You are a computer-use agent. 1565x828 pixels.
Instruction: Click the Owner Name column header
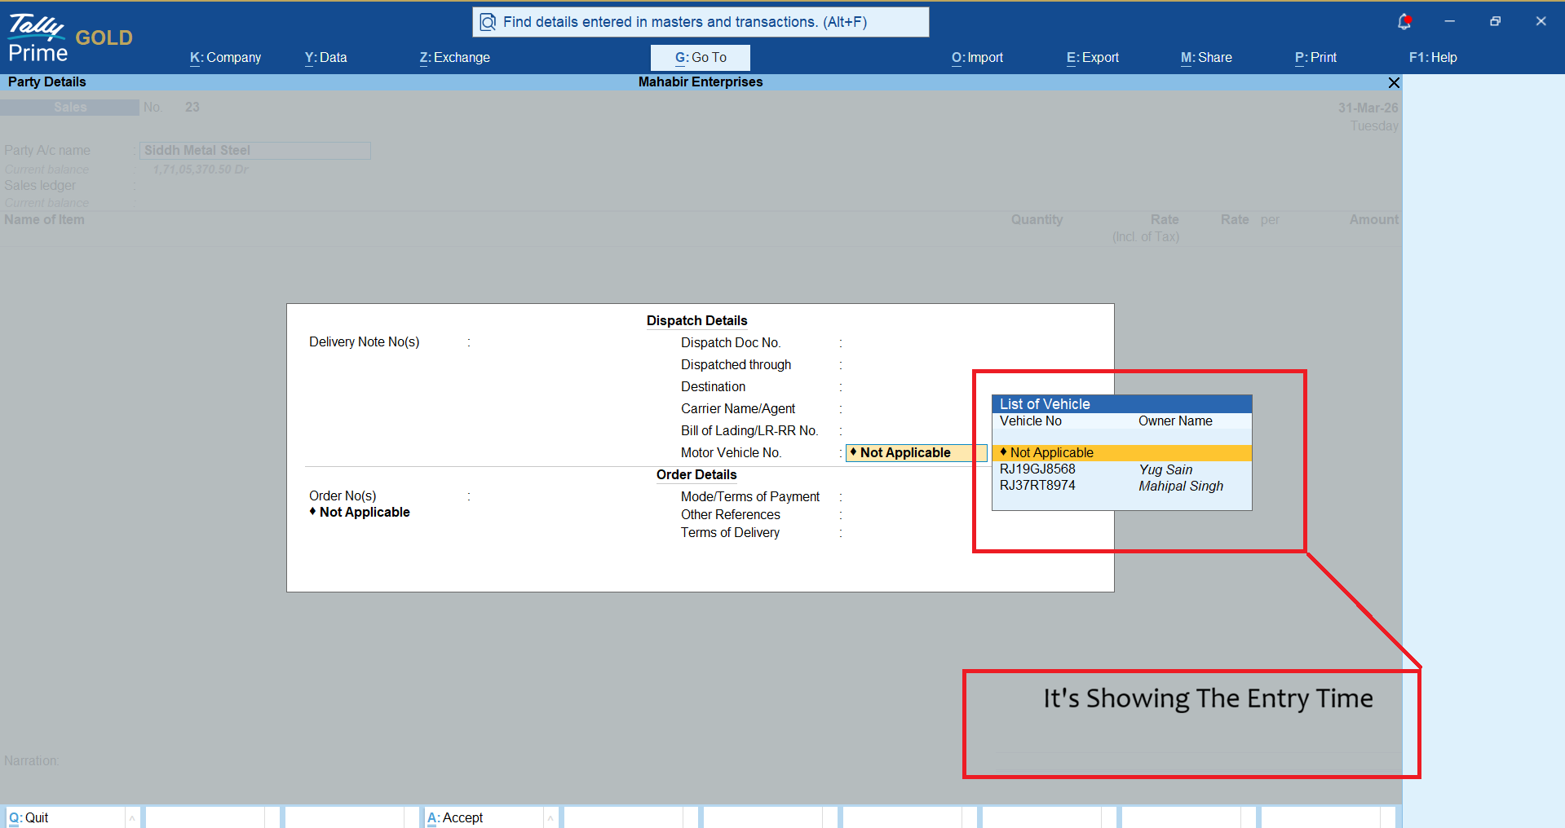(1175, 421)
